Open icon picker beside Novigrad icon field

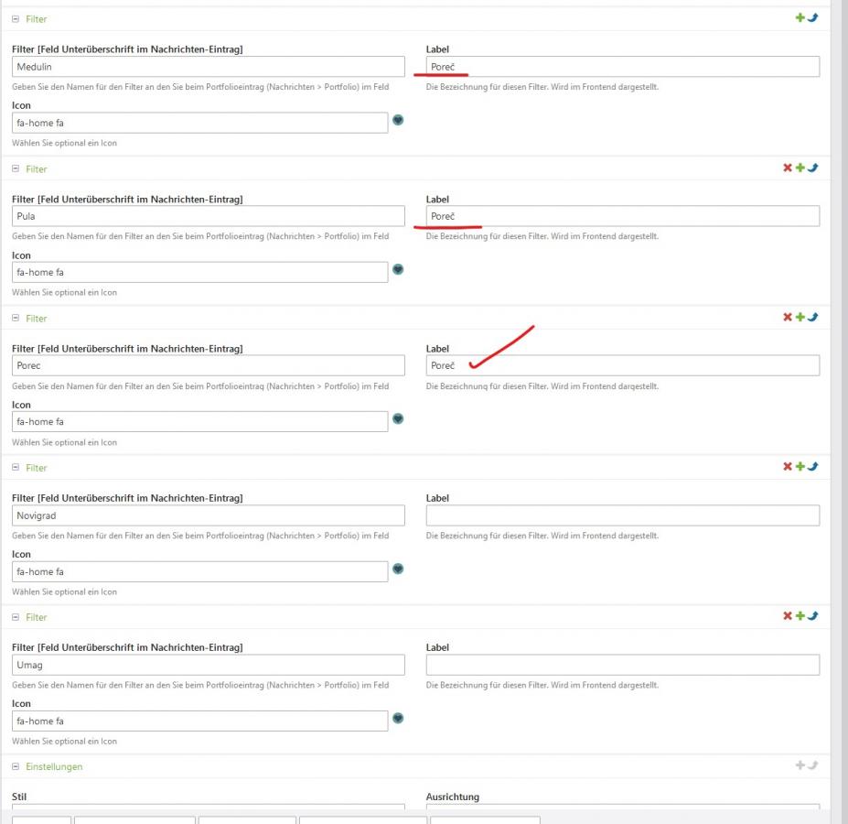coord(398,569)
